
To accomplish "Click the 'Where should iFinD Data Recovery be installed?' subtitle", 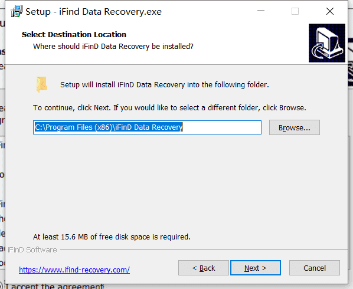I will pyautogui.click(x=113, y=47).
